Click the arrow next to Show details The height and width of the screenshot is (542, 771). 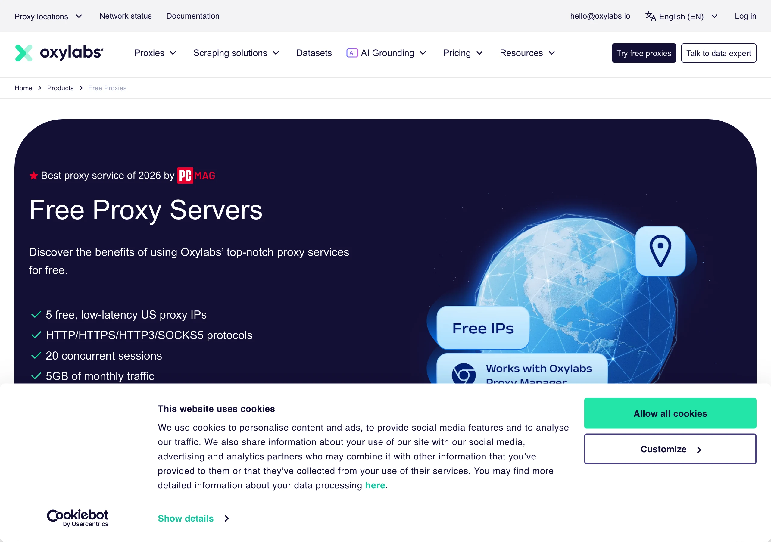[x=227, y=518]
